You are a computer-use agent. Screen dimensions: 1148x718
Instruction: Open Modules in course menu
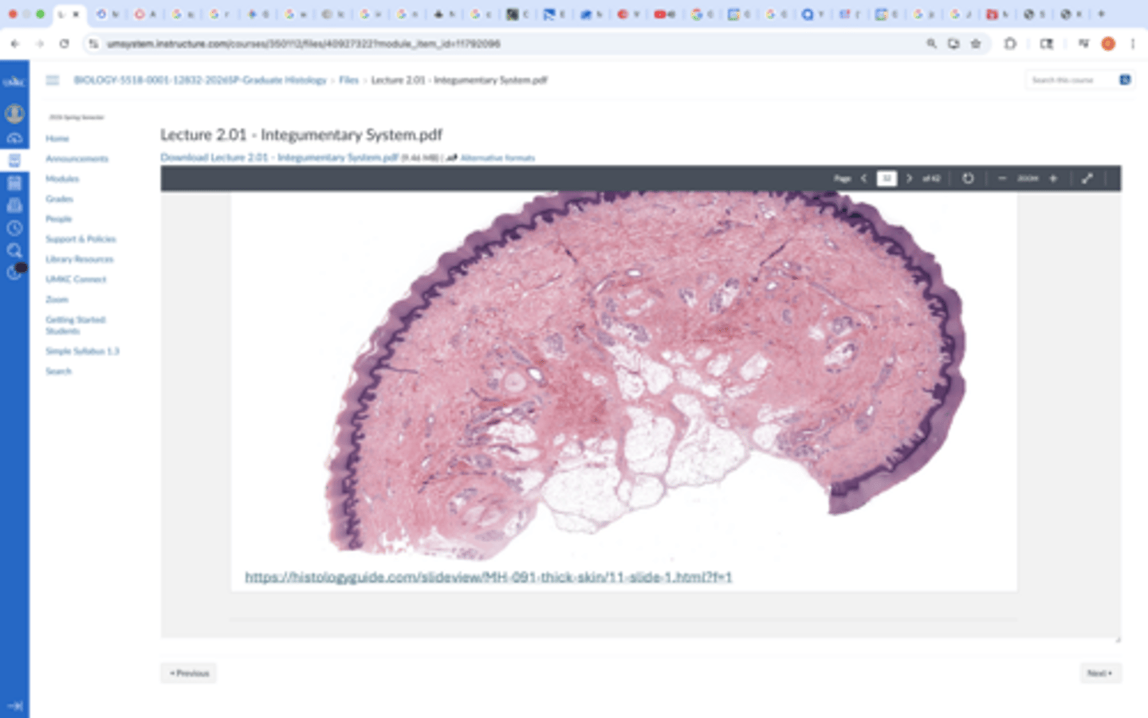pos(62,179)
